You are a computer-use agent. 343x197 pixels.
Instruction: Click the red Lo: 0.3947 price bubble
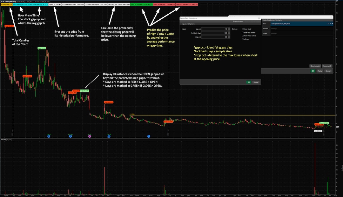(318, 131)
